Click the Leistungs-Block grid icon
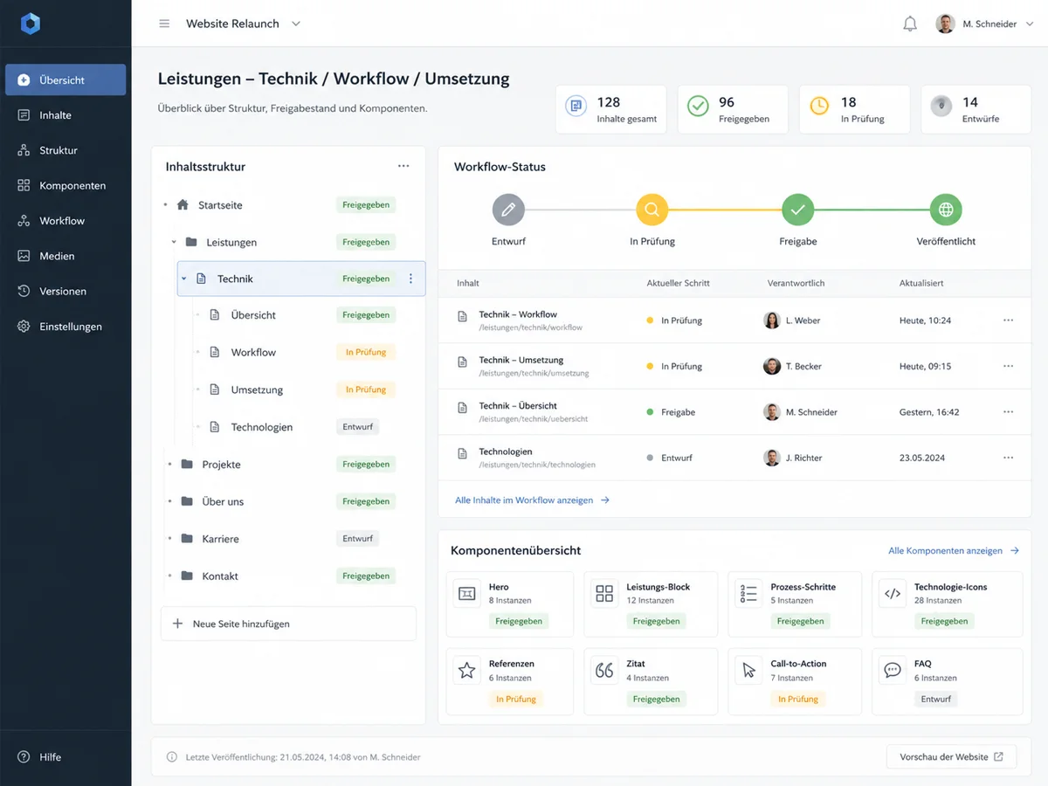The width and height of the screenshot is (1048, 786). (604, 594)
